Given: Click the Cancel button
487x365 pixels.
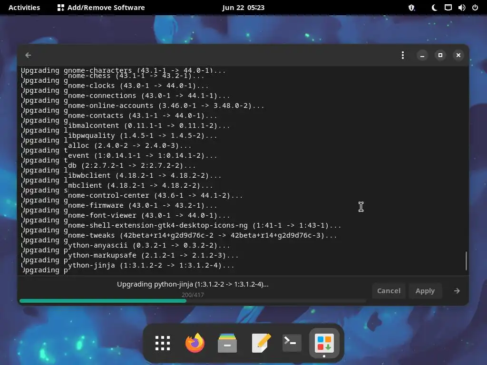Looking at the screenshot, I should [x=389, y=291].
